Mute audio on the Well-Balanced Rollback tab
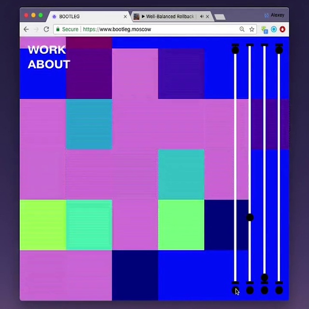 click(x=202, y=16)
